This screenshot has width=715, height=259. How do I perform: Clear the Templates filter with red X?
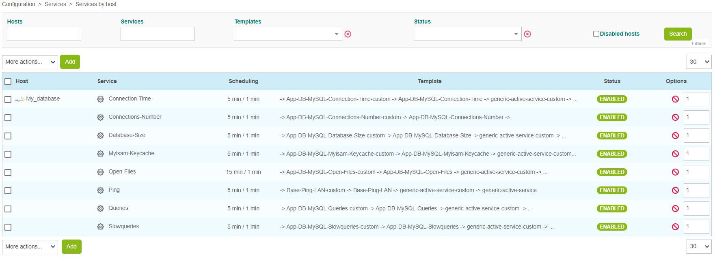coord(348,34)
